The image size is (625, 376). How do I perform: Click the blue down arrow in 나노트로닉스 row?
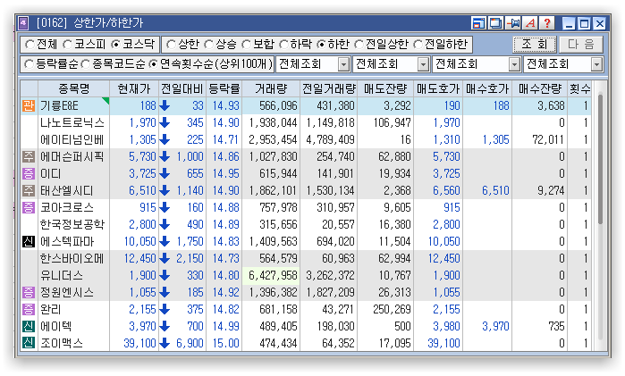pos(165,122)
